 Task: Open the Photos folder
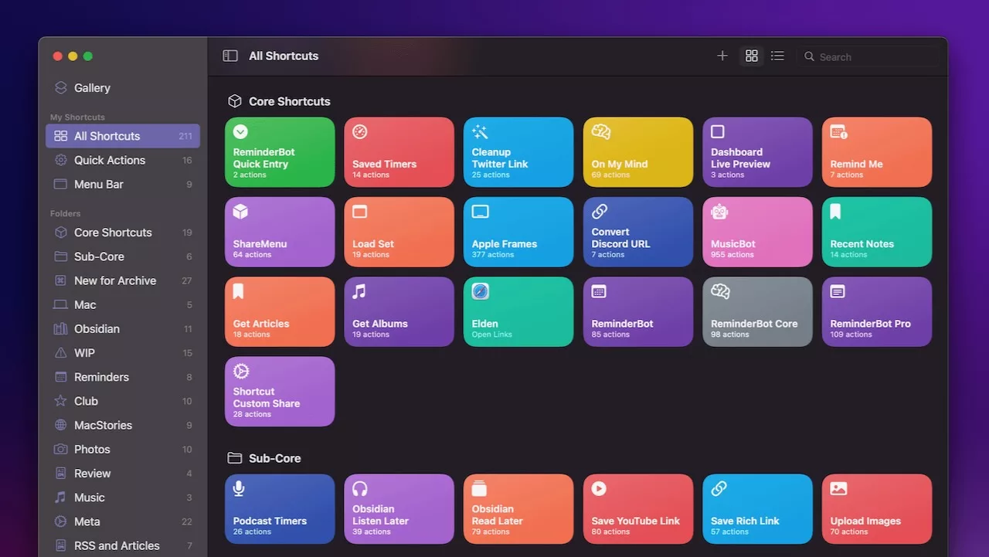(x=123, y=449)
